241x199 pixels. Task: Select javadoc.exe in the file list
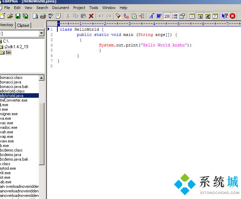(x=9, y=127)
